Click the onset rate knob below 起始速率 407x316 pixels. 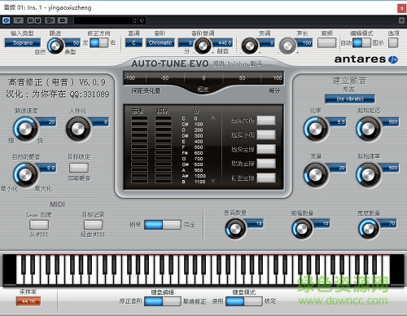pyautogui.click(x=368, y=175)
